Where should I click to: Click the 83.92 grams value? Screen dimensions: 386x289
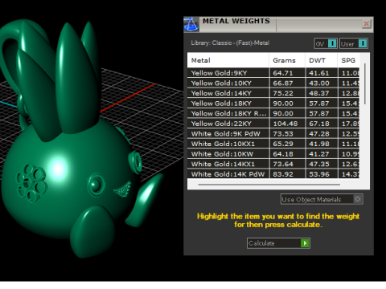click(283, 174)
